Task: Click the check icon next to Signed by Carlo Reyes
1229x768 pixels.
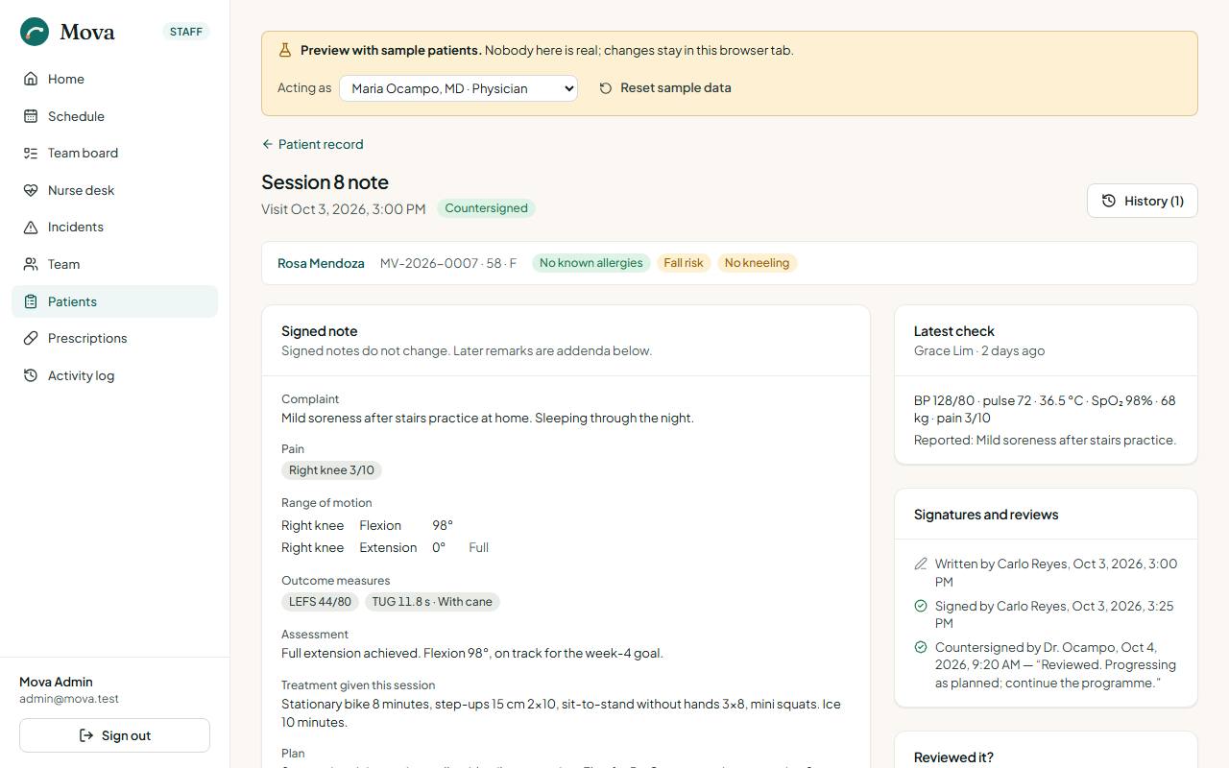Action: tap(921, 606)
